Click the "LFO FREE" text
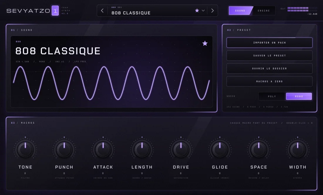Screen dimensions: 323x195 [x=80, y=62]
